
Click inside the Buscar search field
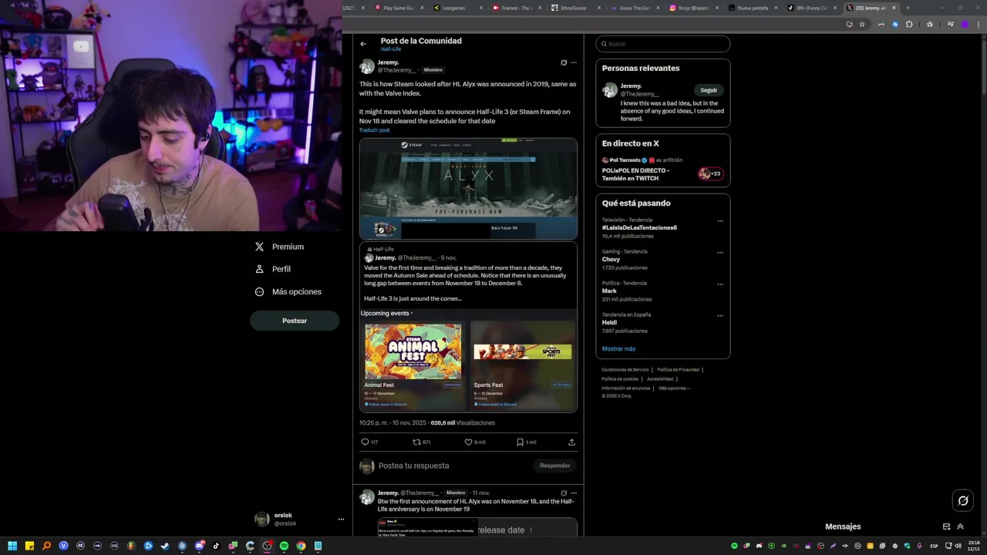663,44
